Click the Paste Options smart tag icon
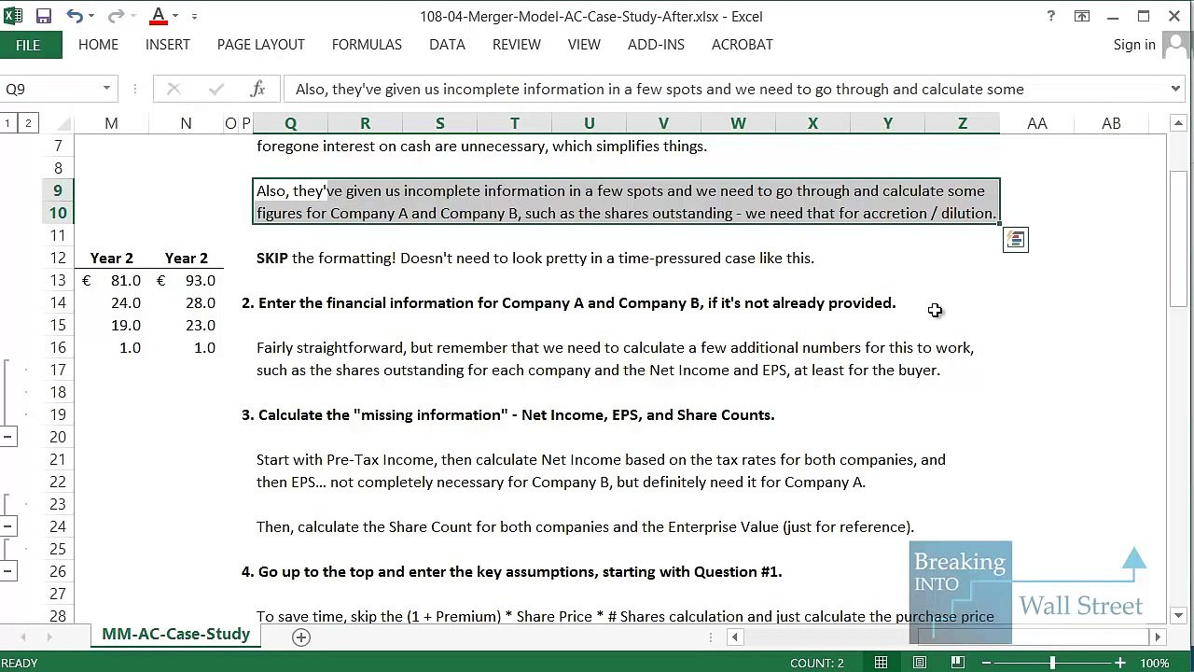This screenshot has width=1194, height=672. click(x=1015, y=240)
